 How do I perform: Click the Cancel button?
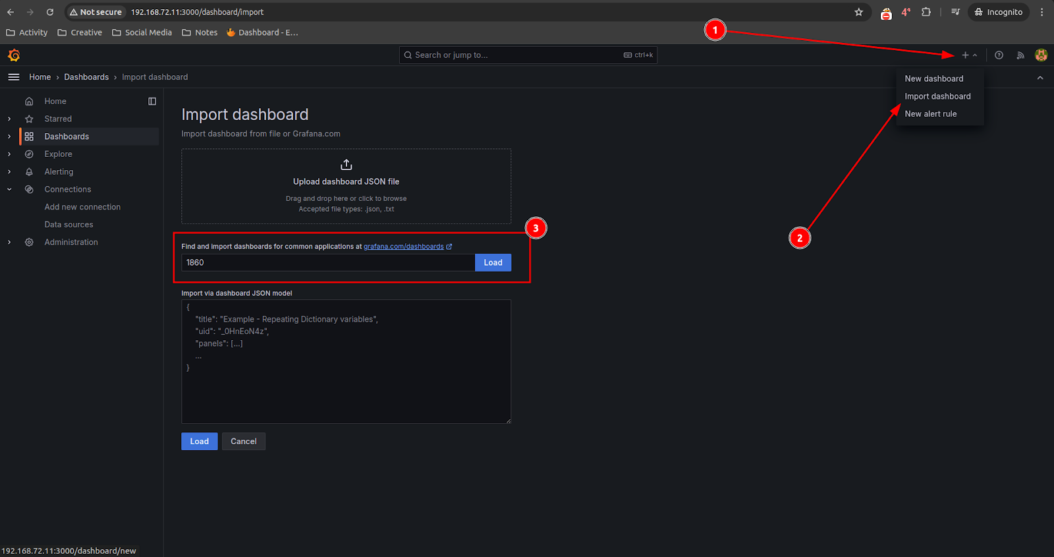point(243,442)
